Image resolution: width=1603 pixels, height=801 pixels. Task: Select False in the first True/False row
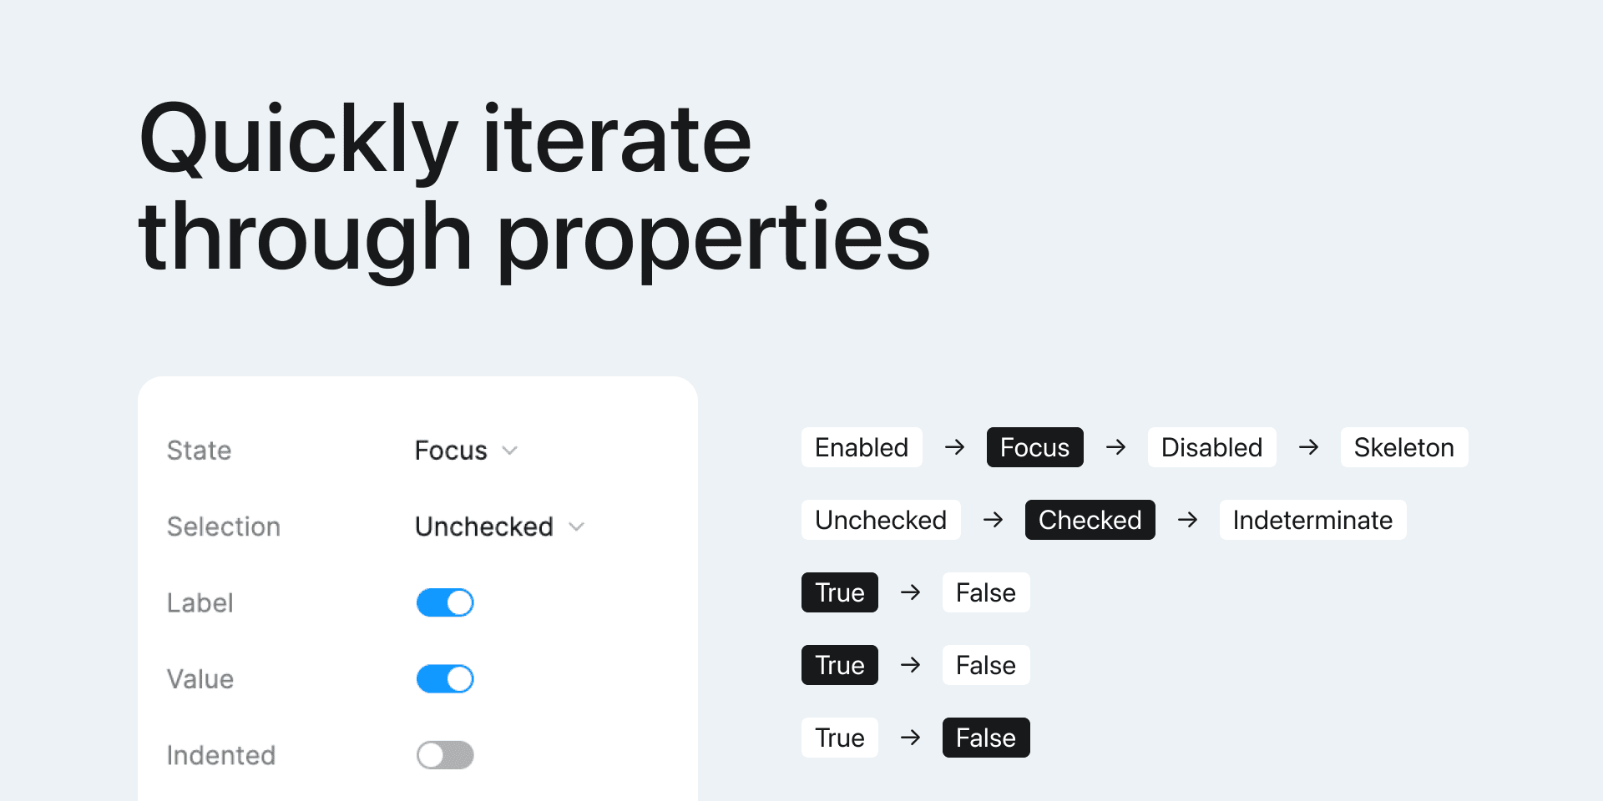tap(985, 592)
